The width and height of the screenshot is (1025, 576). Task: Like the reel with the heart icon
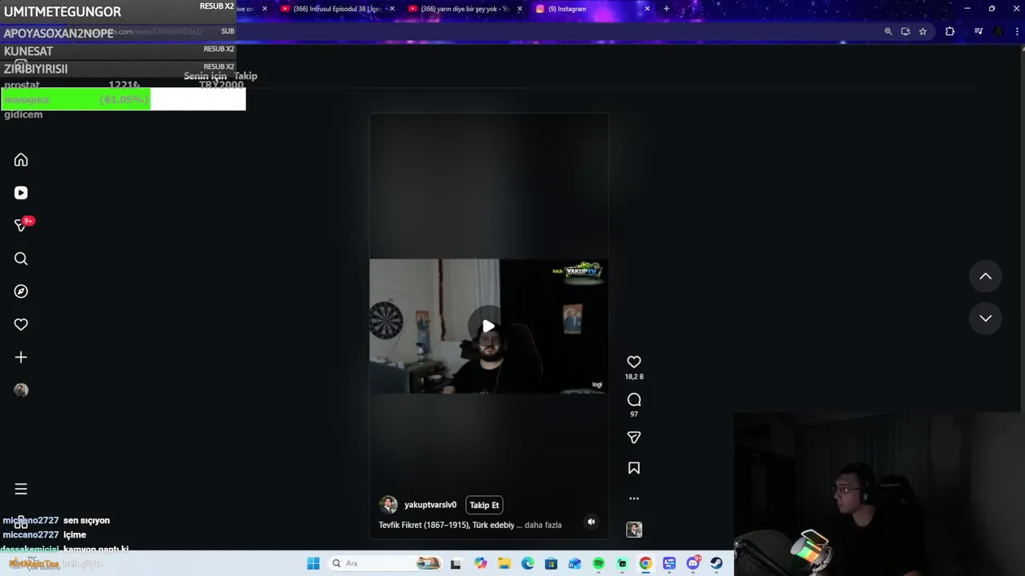click(633, 362)
